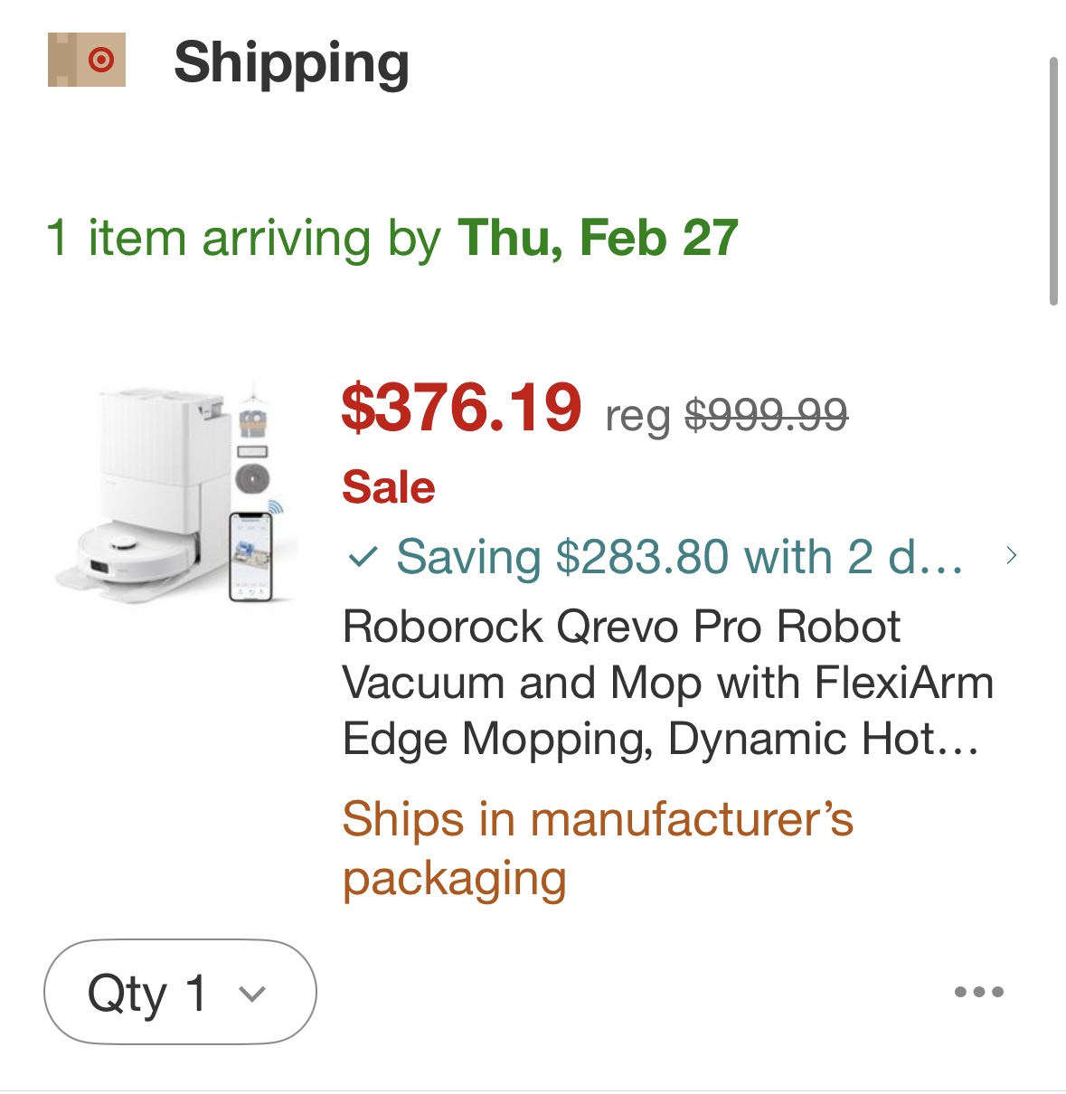Image resolution: width=1066 pixels, height=1094 pixels.
Task: Click the green savings checkmark icon
Action: (362, 556)
